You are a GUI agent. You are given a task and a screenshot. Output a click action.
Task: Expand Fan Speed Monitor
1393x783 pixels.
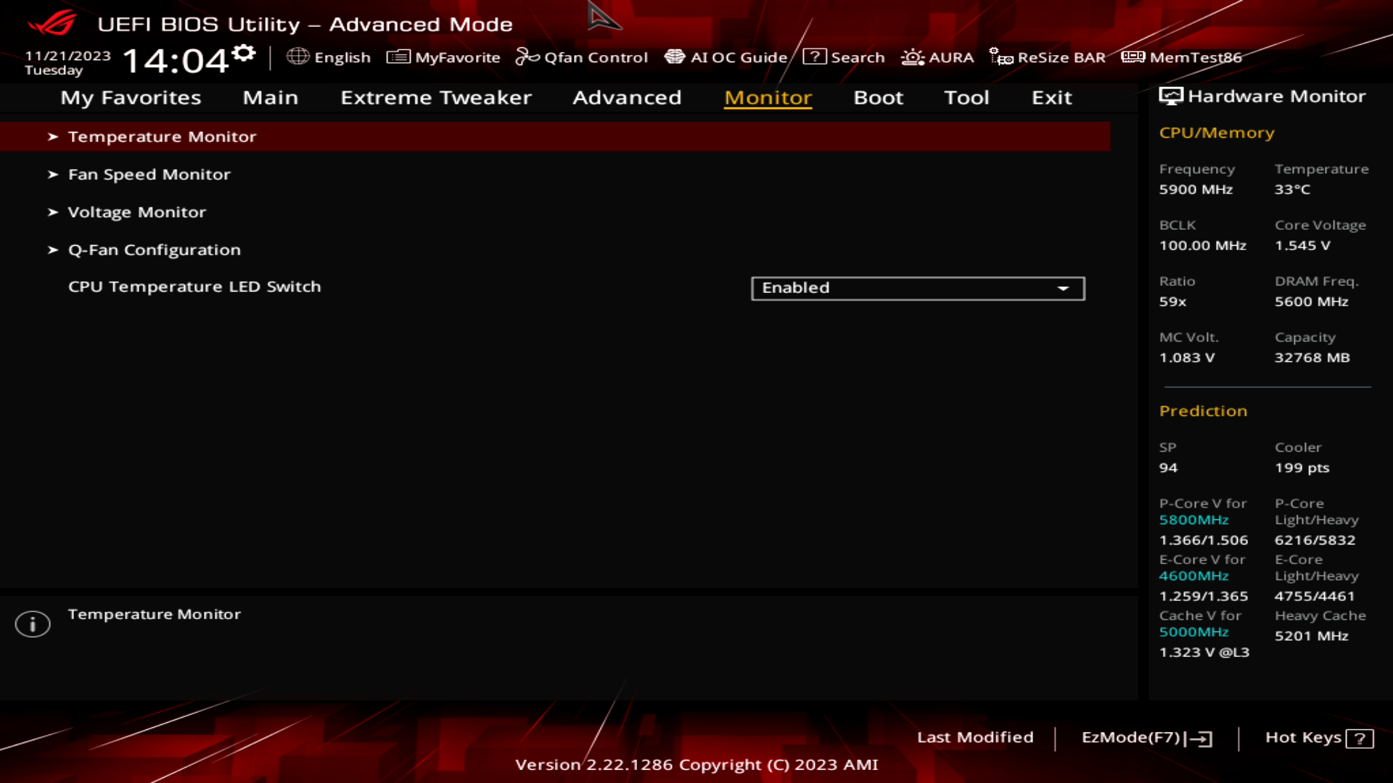click(149, 174)
